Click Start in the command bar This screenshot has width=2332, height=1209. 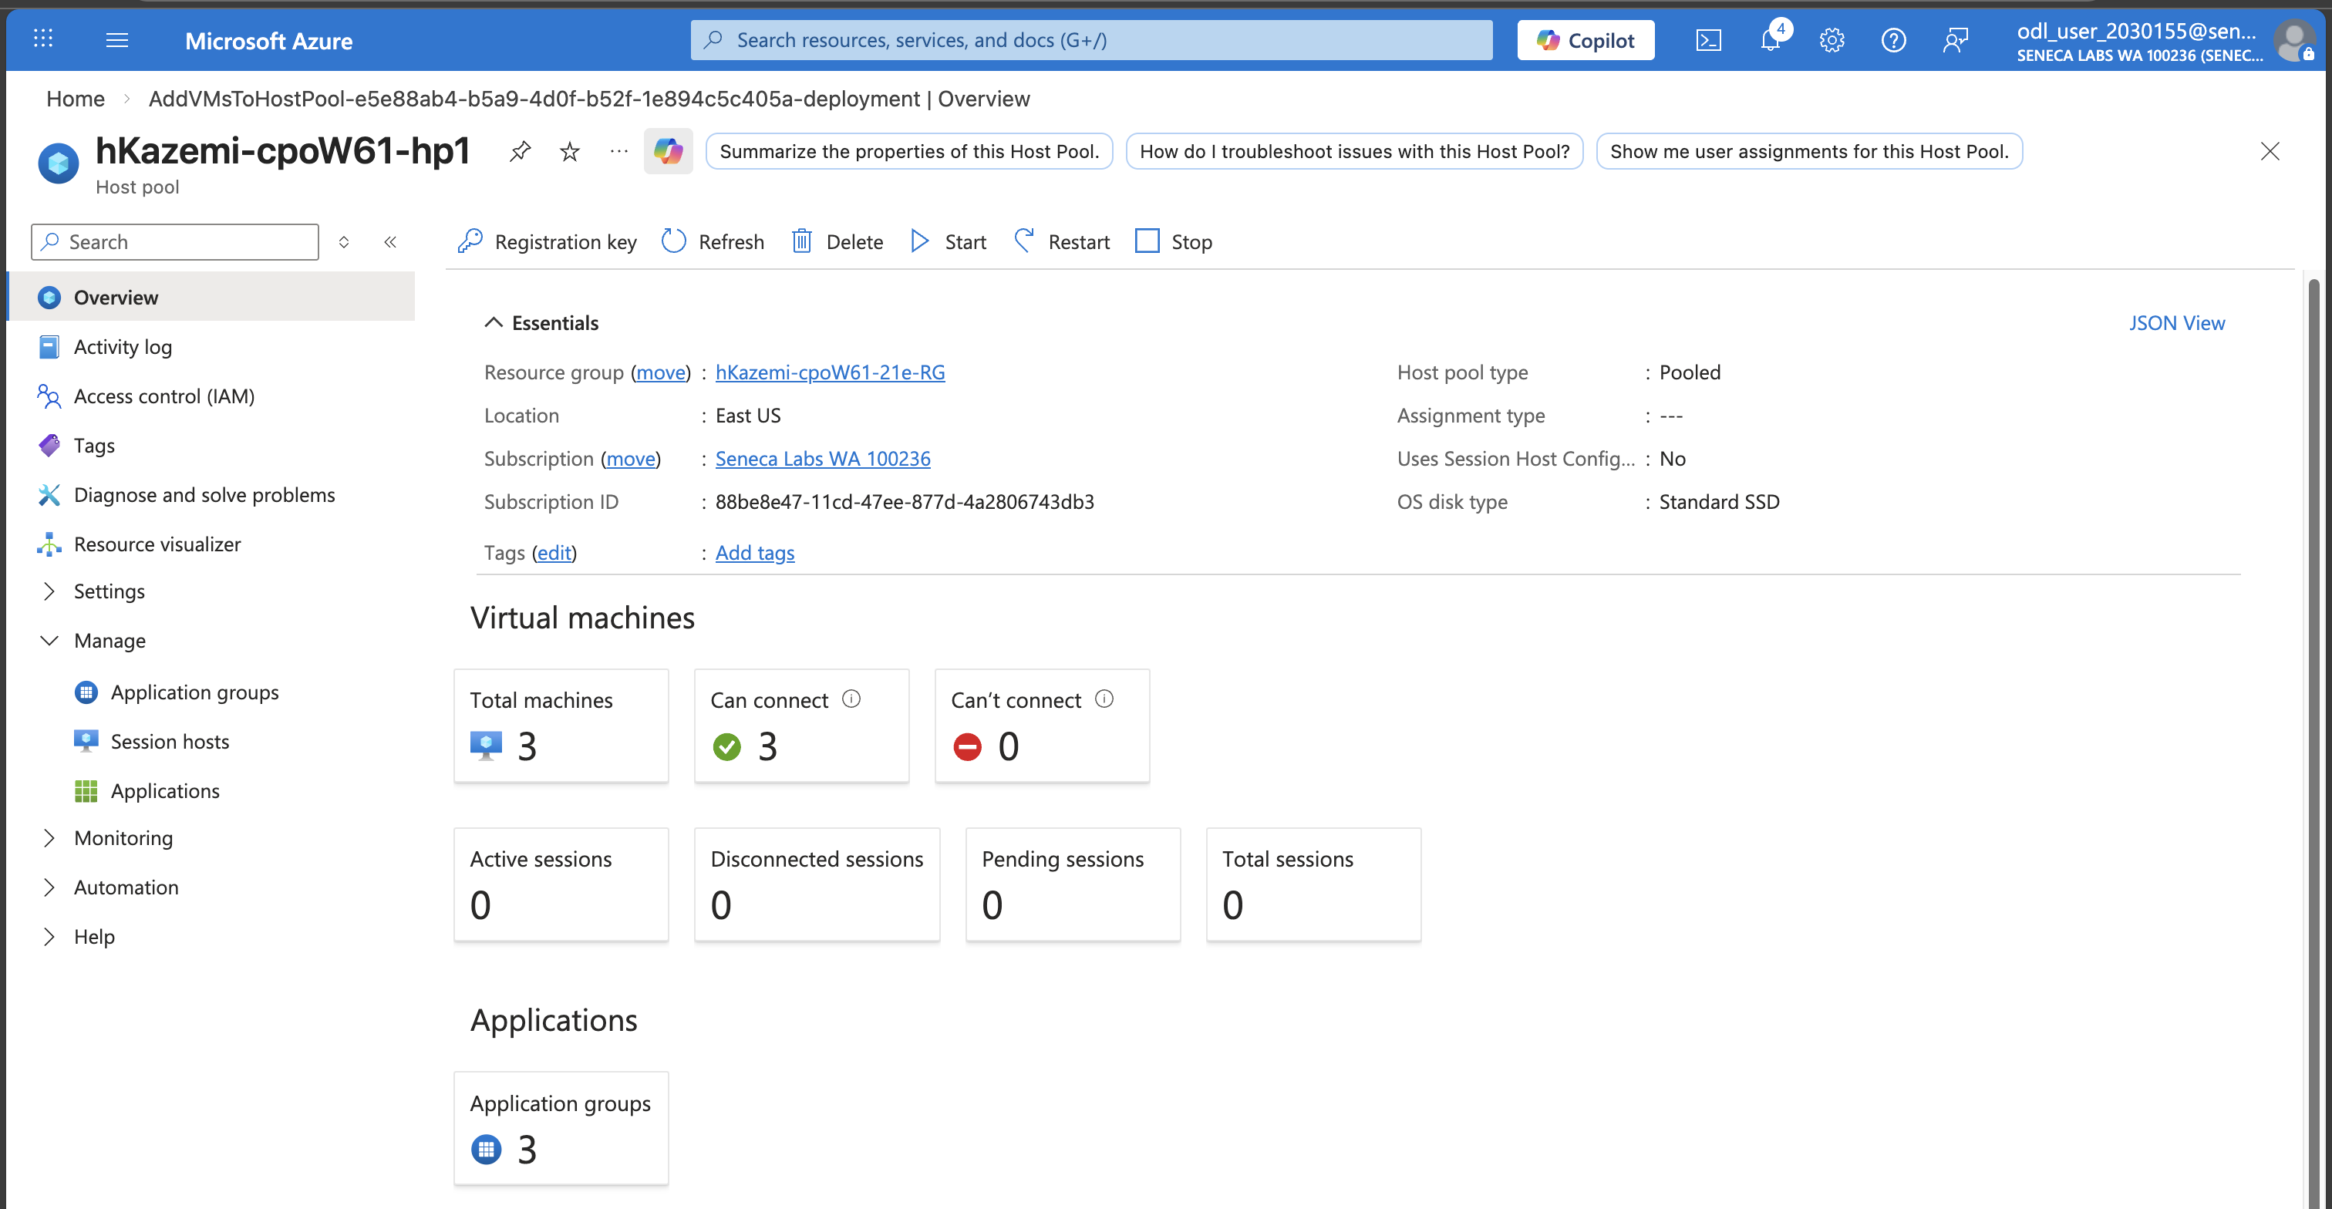coord(948,241)
